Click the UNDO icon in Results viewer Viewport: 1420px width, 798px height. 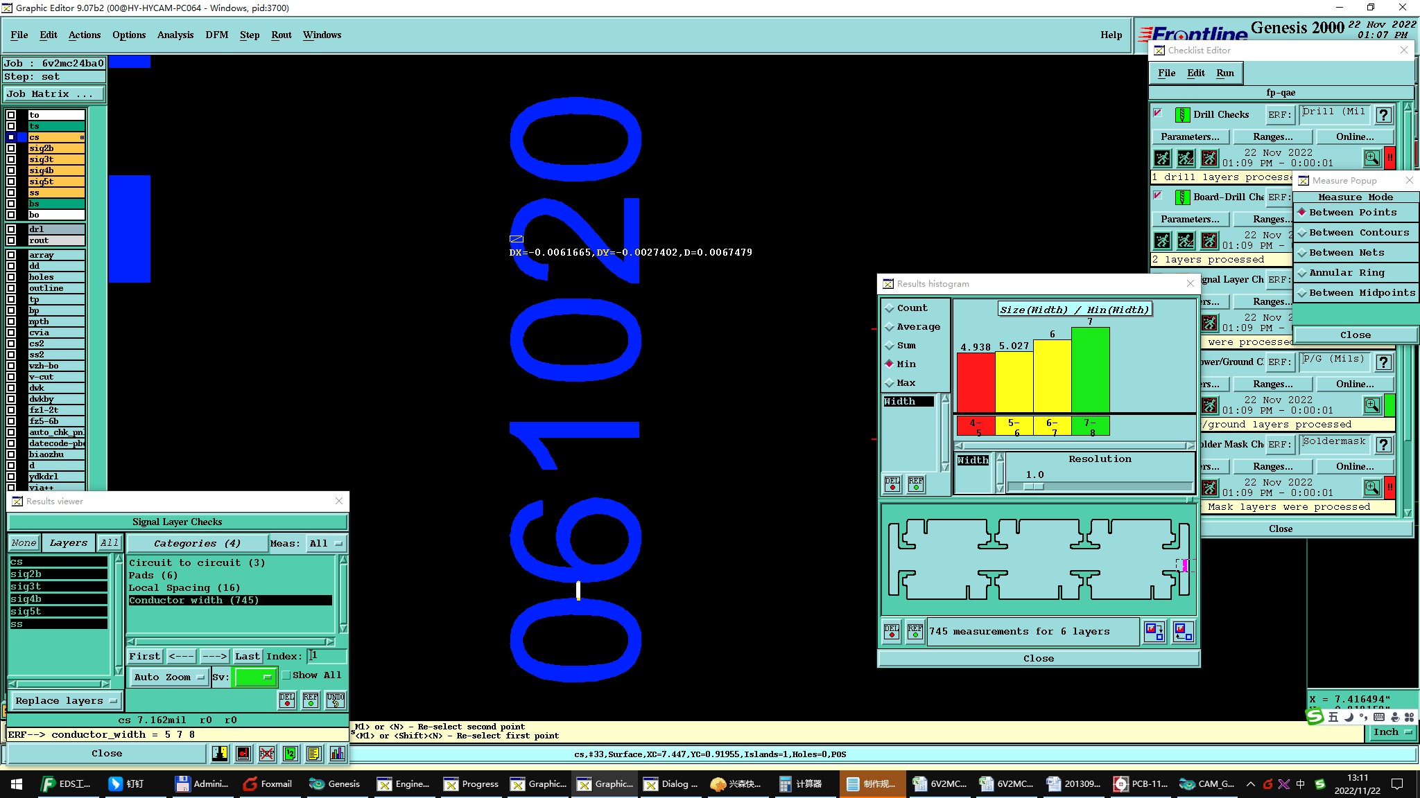pos(336,700)
